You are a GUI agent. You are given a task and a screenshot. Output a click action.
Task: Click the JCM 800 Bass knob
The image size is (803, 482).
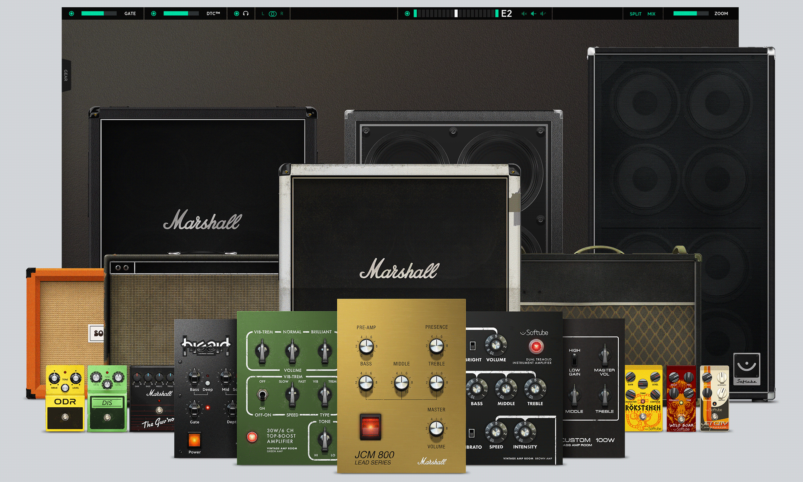(366, 383)
